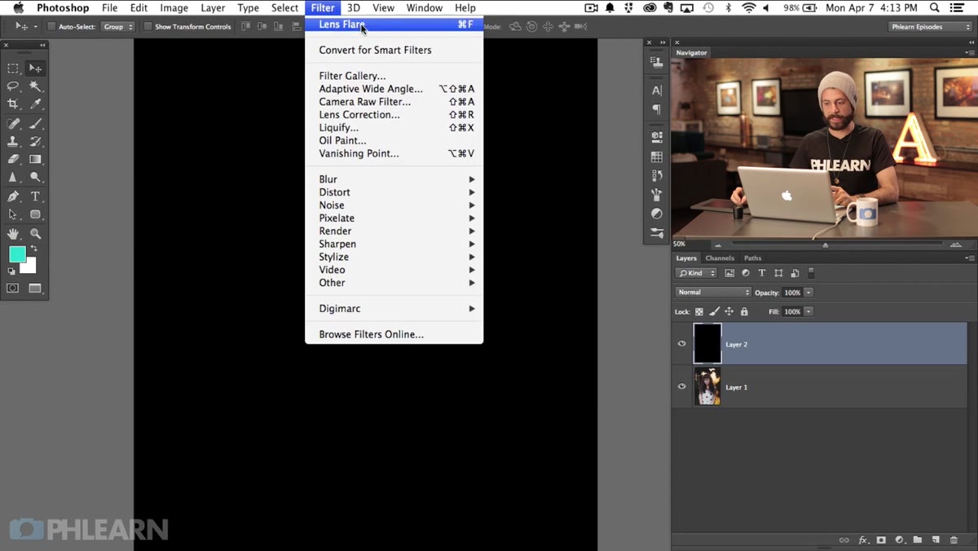Select the Move tool in the toolbox

tap(35, 68)
